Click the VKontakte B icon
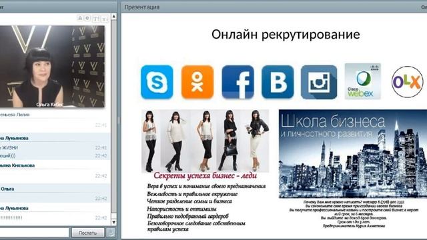427x240 pixels. [x=278, y=82]
